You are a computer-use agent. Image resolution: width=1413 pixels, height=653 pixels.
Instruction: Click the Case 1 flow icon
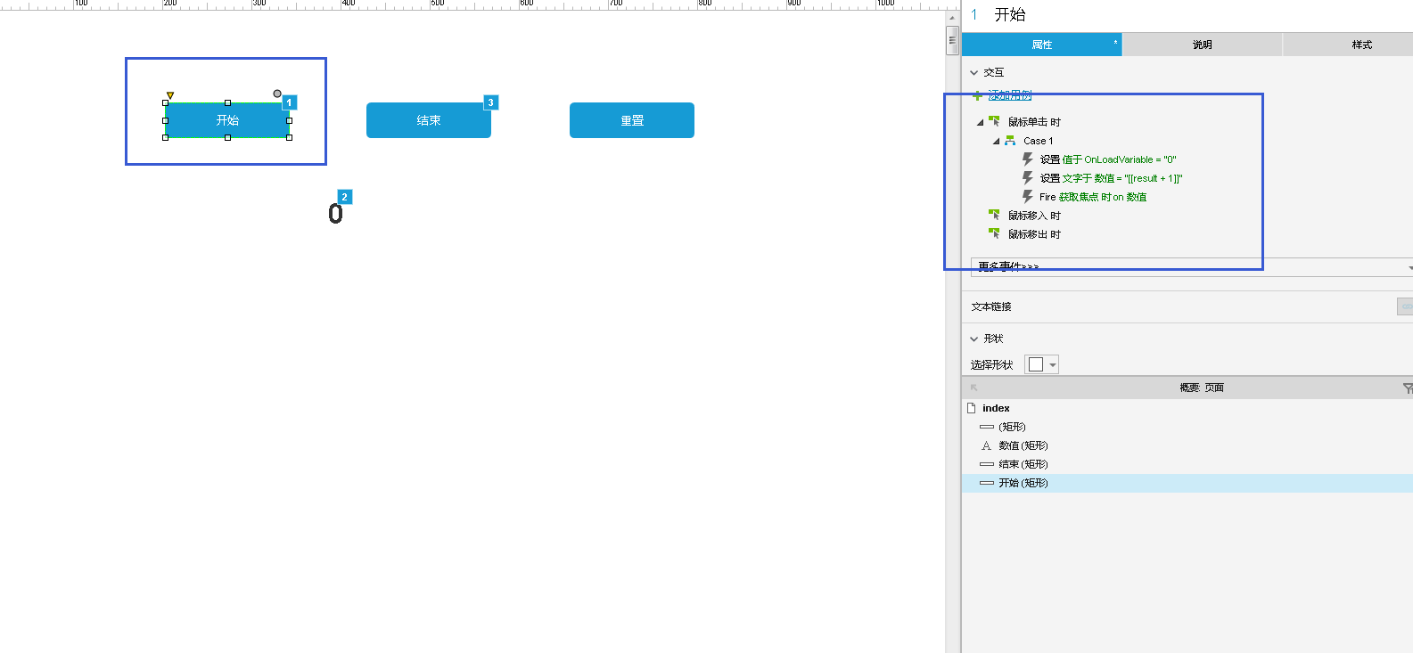click(x=1010, y=141)
